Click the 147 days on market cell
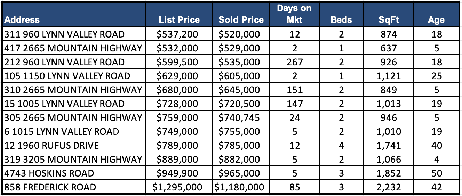Viewport: 462px width, 196px height. pos(294,104)
